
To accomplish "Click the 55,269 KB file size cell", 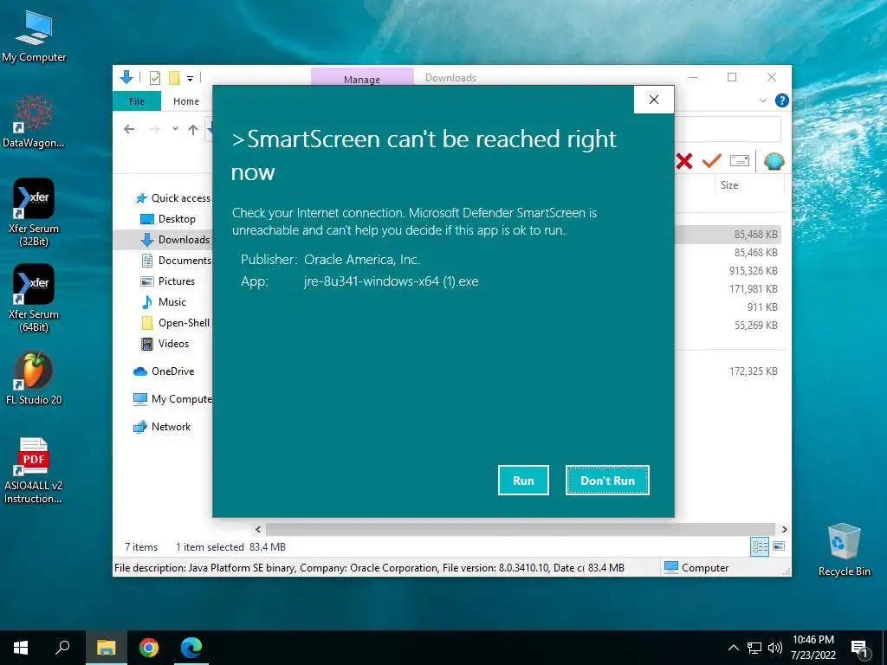I will click(755, 326).
